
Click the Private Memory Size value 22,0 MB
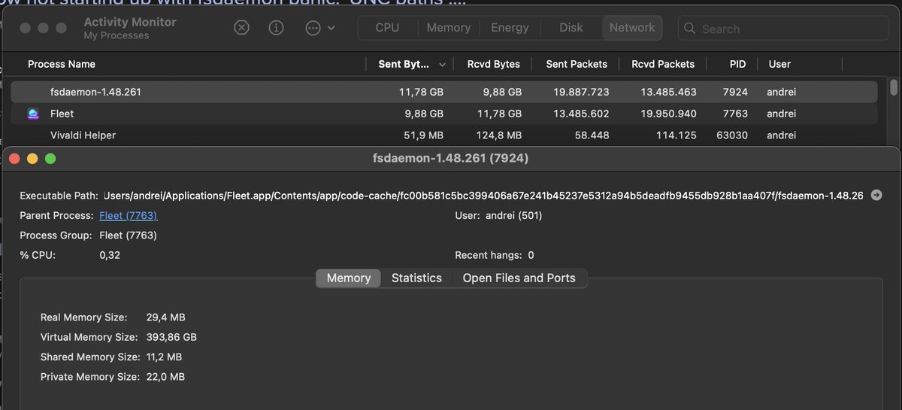coord(165,376)
